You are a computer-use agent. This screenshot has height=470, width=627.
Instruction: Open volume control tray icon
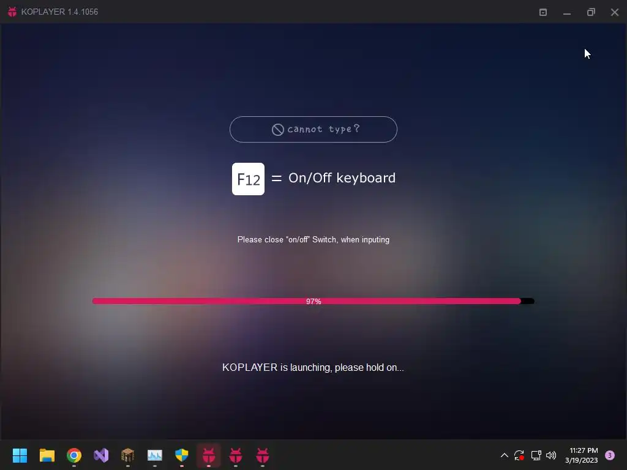point(551,455)
